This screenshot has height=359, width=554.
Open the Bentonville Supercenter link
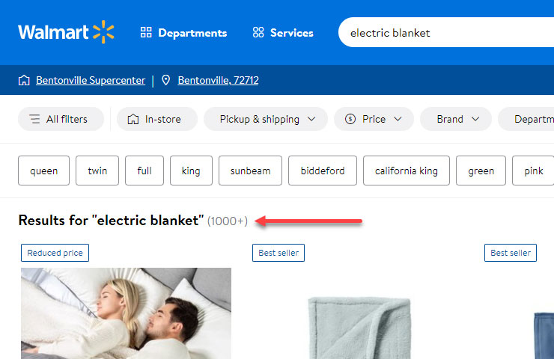pyautogui.click(x=90, y=80)
